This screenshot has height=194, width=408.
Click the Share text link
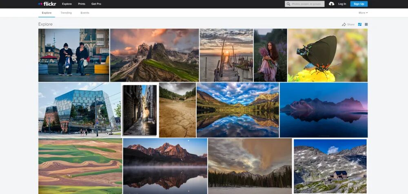coord(351,24)
